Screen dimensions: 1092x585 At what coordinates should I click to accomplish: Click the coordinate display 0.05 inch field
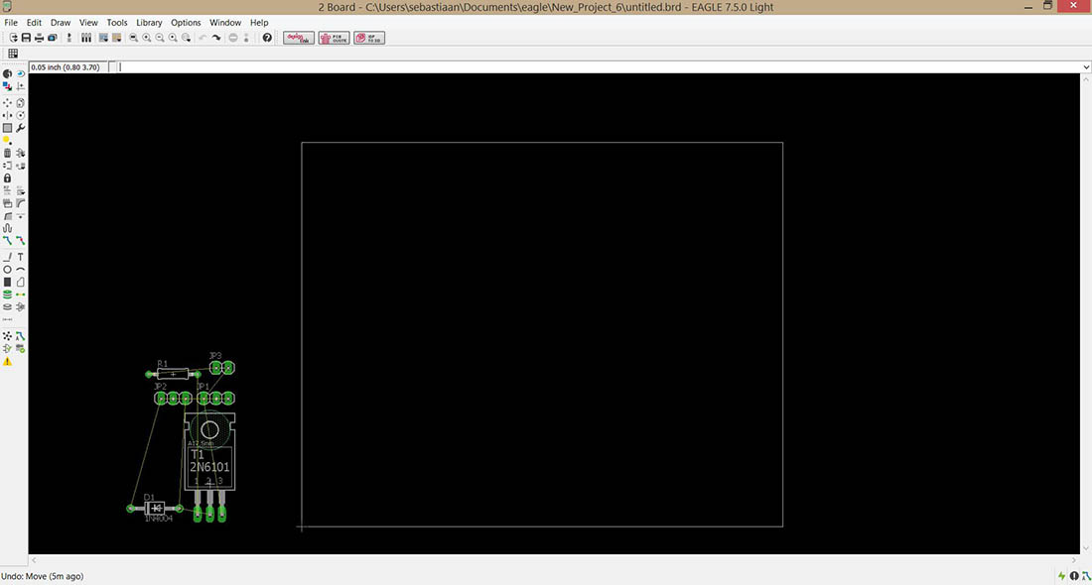pos(66,66)
